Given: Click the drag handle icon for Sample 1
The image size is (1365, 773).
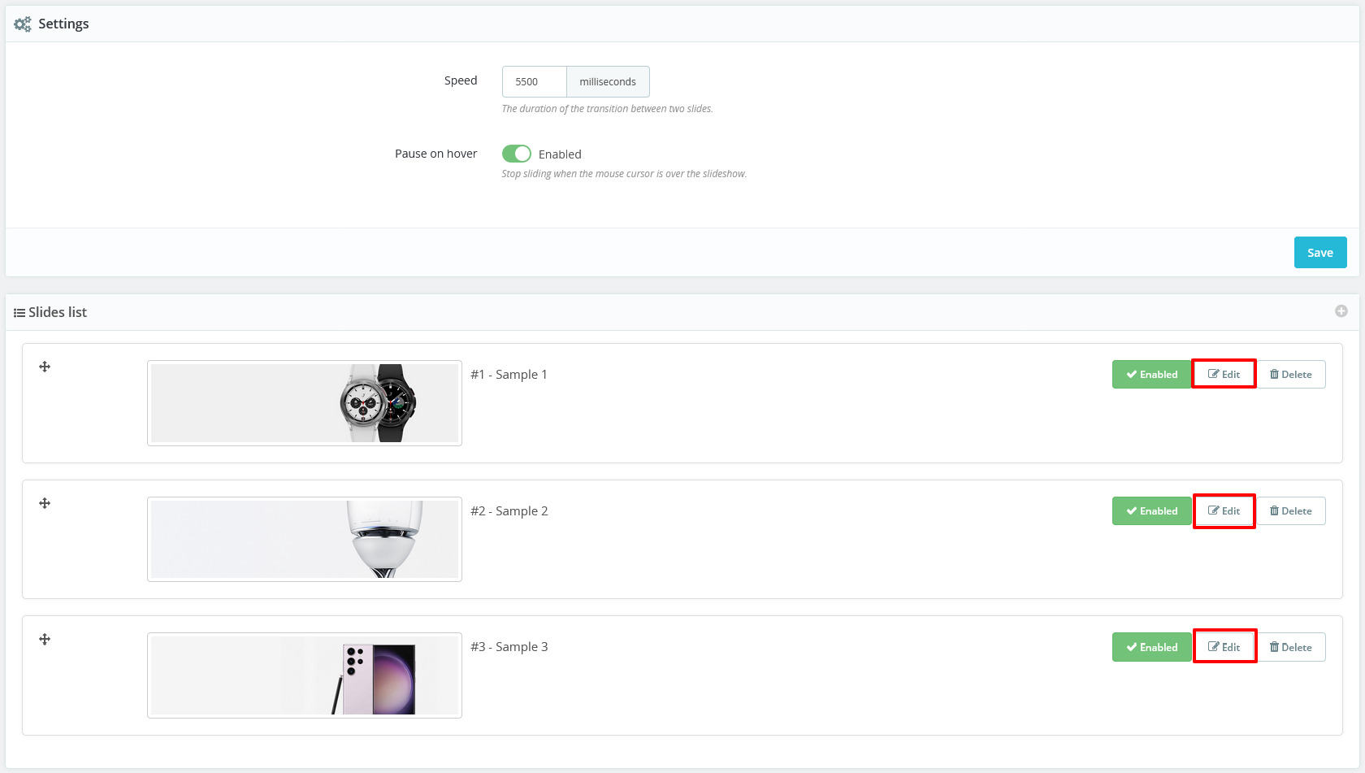Looking at the screenshot, I should click(x=45, y=367).
